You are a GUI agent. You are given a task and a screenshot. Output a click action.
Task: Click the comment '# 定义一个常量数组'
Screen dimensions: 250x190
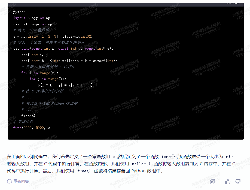31,30
